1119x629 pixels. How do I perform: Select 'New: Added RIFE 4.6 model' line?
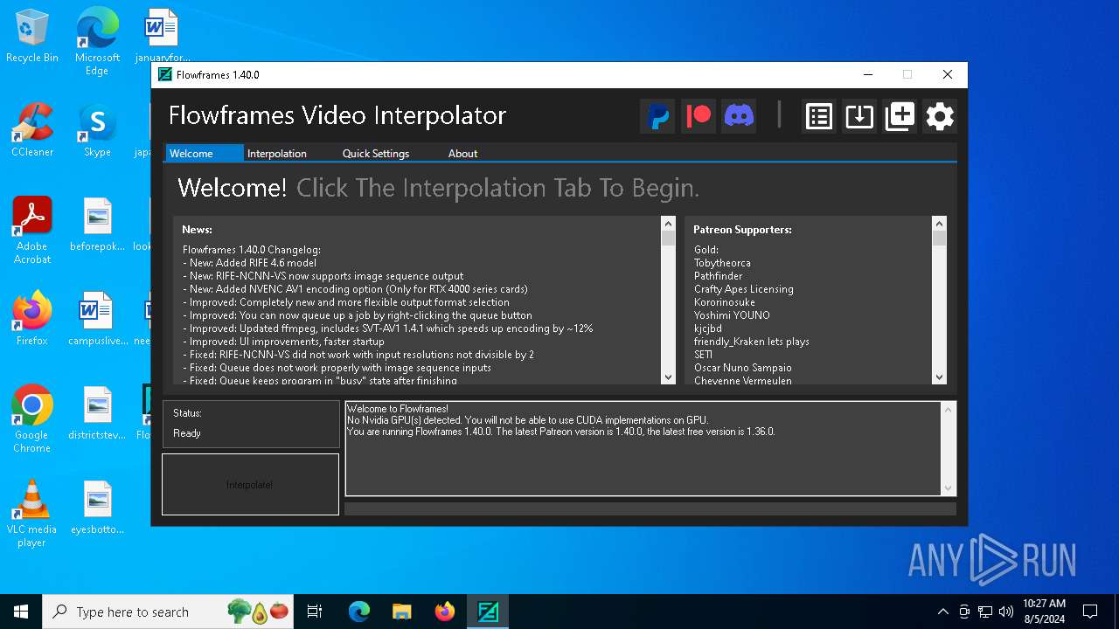click(249, 263)
